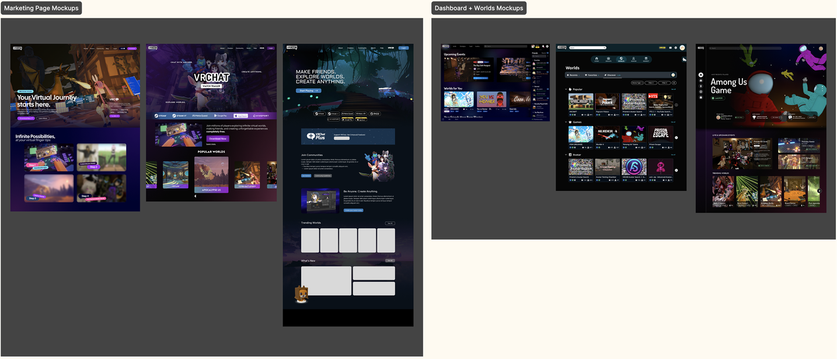Click Start Playing button in third mockup
Viewport: 837px width, 359px height.
(x=308, y=91)
